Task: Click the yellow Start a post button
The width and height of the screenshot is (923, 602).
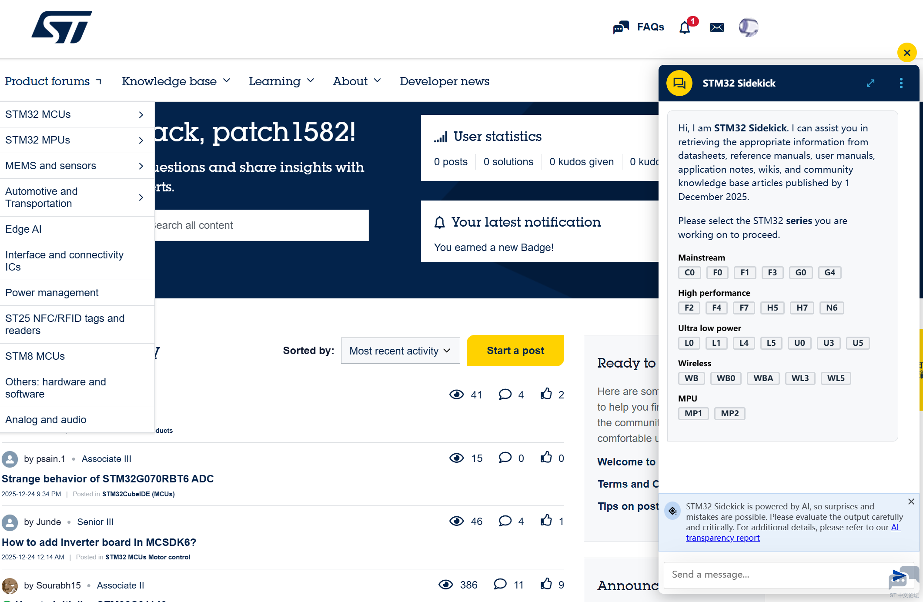Action: [x=515, y=351]
